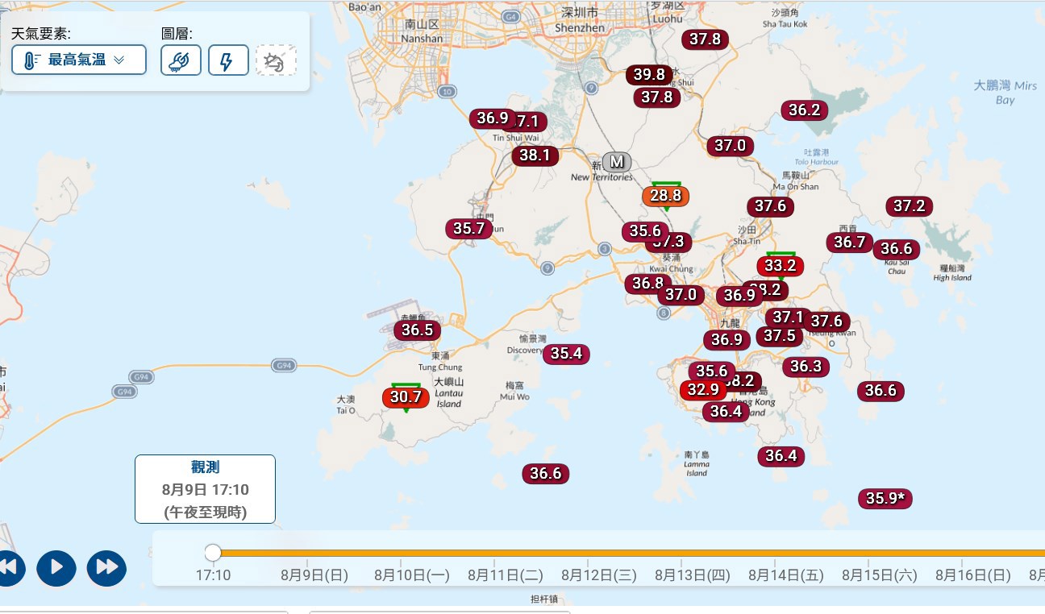Select the 36.8 temperature station marker
Image resolution: width=1045 pixels, height=614 pixels.
click(x=647, y=284)
